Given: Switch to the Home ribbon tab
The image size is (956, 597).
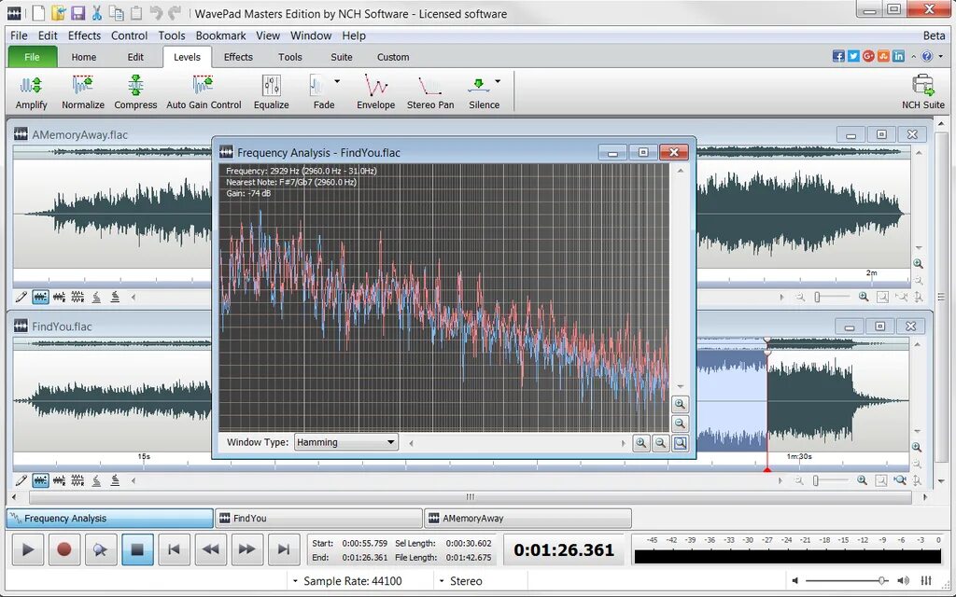Looking at the screenshot, I should click(x=83, y=57).
